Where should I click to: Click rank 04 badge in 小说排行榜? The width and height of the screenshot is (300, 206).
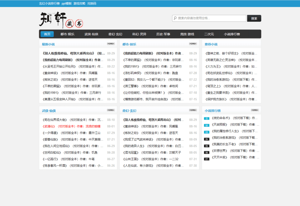207,139
